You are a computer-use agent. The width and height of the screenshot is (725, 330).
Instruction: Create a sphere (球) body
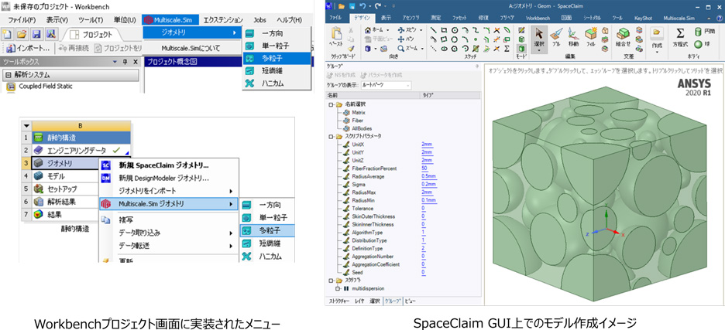tap(700, 44)
